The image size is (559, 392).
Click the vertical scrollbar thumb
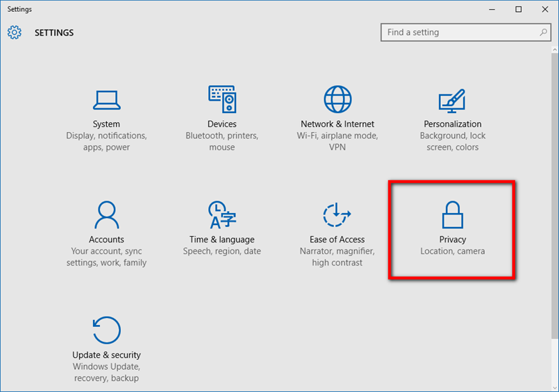[555, 195]
